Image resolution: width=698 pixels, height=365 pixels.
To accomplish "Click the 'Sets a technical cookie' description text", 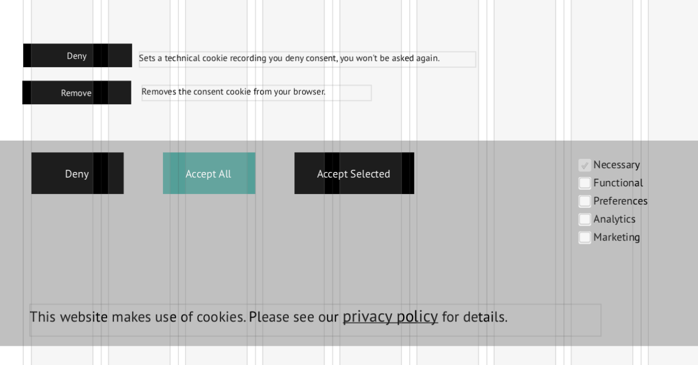I will click(289, 58).
